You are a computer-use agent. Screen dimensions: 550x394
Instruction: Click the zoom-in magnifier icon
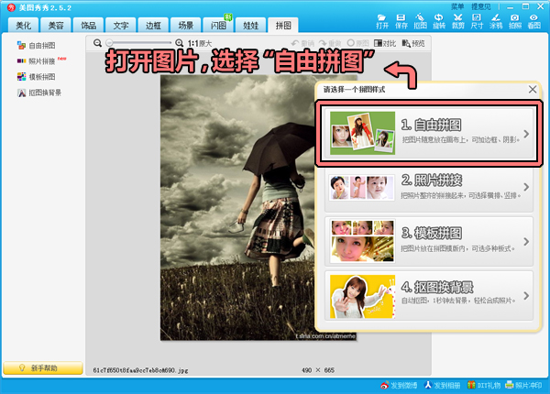pyautogui.click(x=179, y=43)
